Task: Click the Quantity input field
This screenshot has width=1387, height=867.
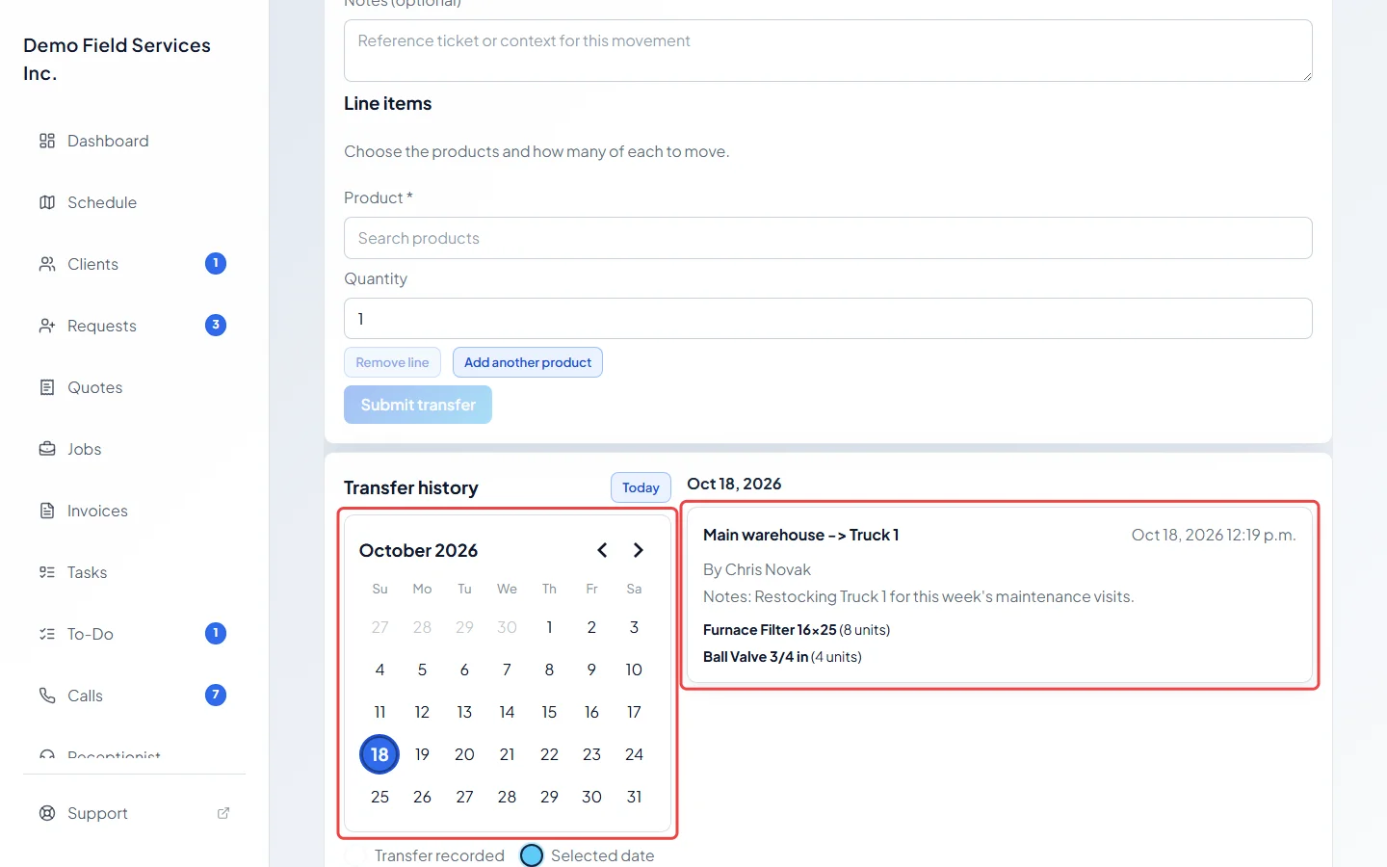Action: click(827, 319)
